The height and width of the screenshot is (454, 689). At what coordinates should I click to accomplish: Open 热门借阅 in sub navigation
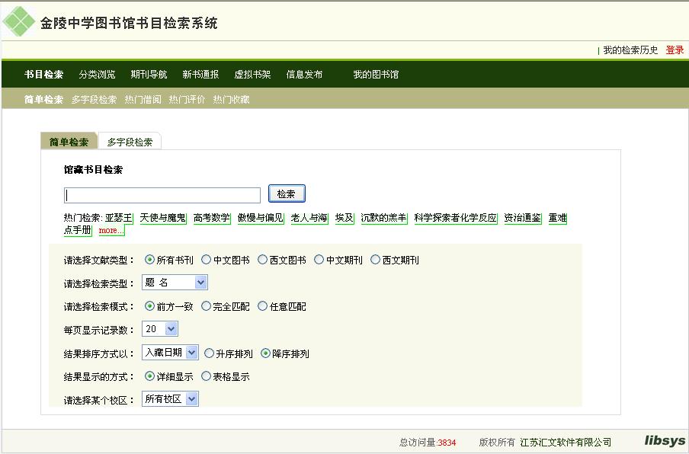click(x=143, y=100)
